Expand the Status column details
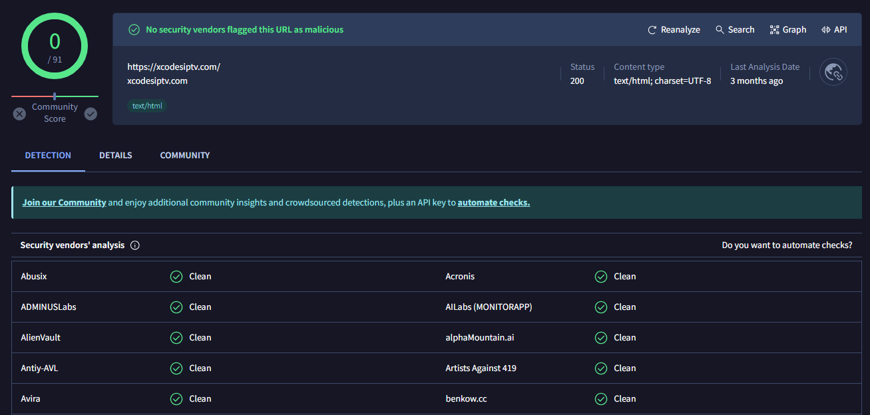Viewport: 870px width, 415px height. [582, 73]
